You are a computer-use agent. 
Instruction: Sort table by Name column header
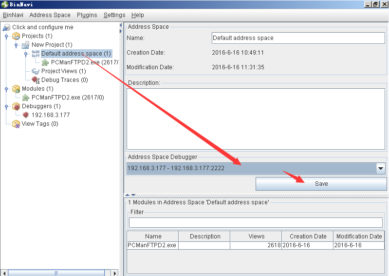coord(153,236)
